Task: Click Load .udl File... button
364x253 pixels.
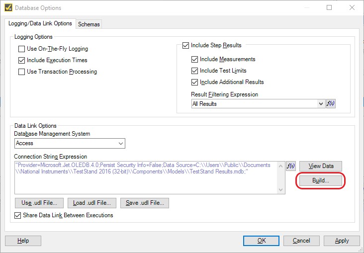Action: [92, 203]
